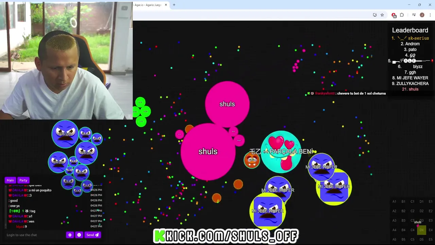Bookmark this page with the star icon
435x245 pixels.
[x=382, y=15]
